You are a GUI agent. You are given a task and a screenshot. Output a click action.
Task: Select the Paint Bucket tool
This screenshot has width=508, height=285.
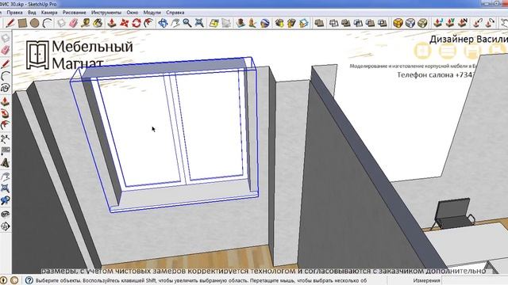coord(98,23)
